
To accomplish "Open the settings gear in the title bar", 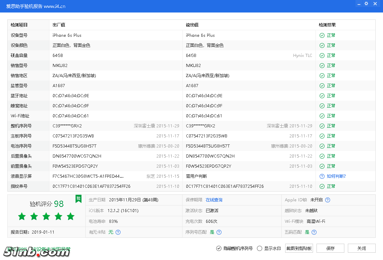I will [x=367, y=3].
